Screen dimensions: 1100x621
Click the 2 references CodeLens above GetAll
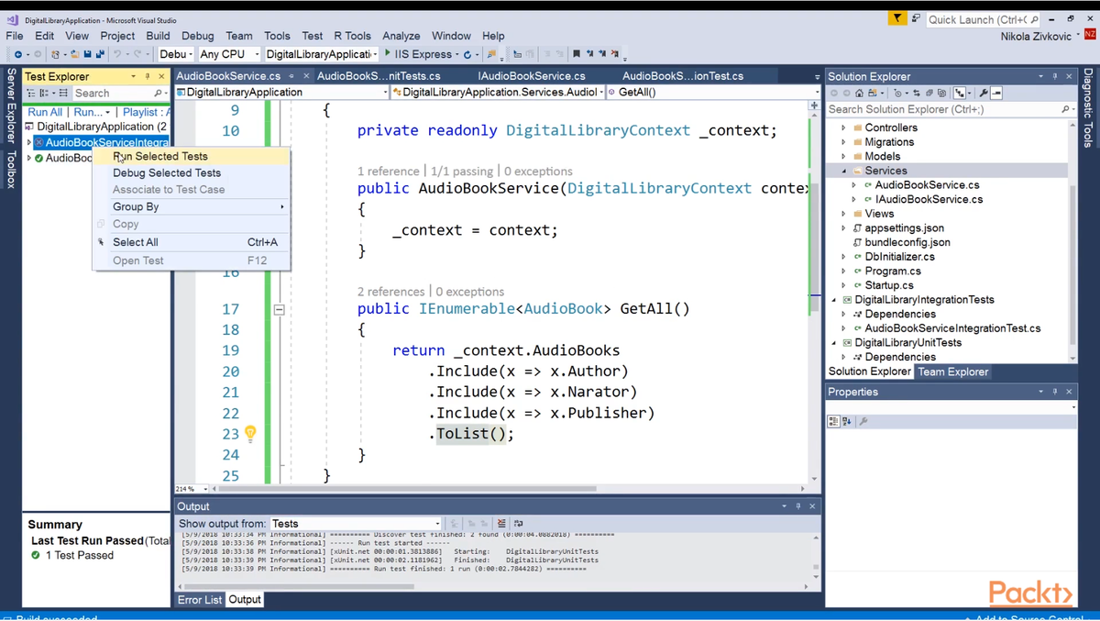(x=390, y=292)
